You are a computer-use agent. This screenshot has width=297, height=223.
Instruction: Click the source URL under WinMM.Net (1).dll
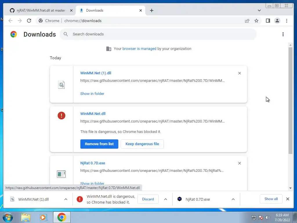tap(152, 81)
